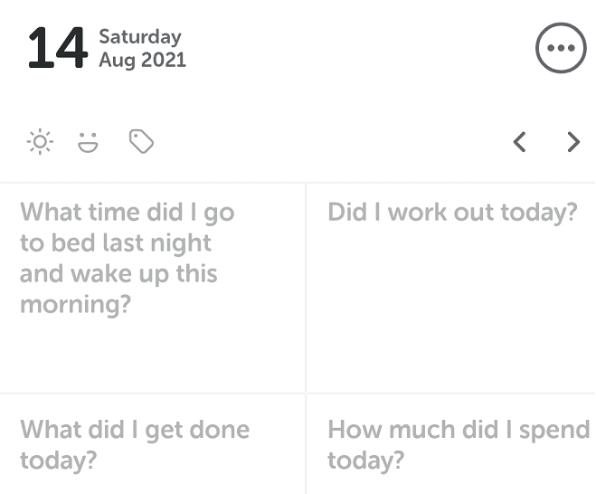Add a tag using the tag icon
596x494 pixels.
point(141,142)
